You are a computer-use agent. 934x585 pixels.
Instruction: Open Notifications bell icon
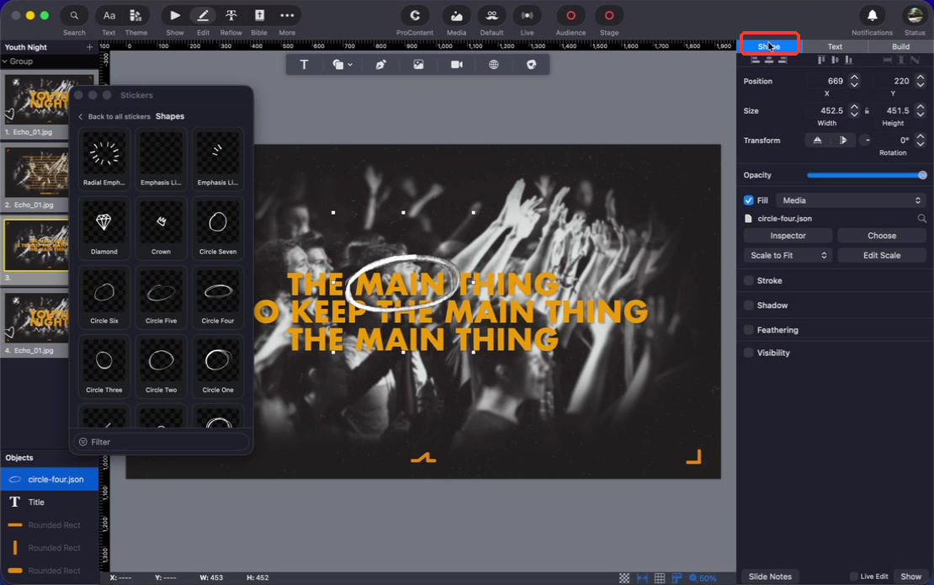pyautogui.click(x=872, y=15)
